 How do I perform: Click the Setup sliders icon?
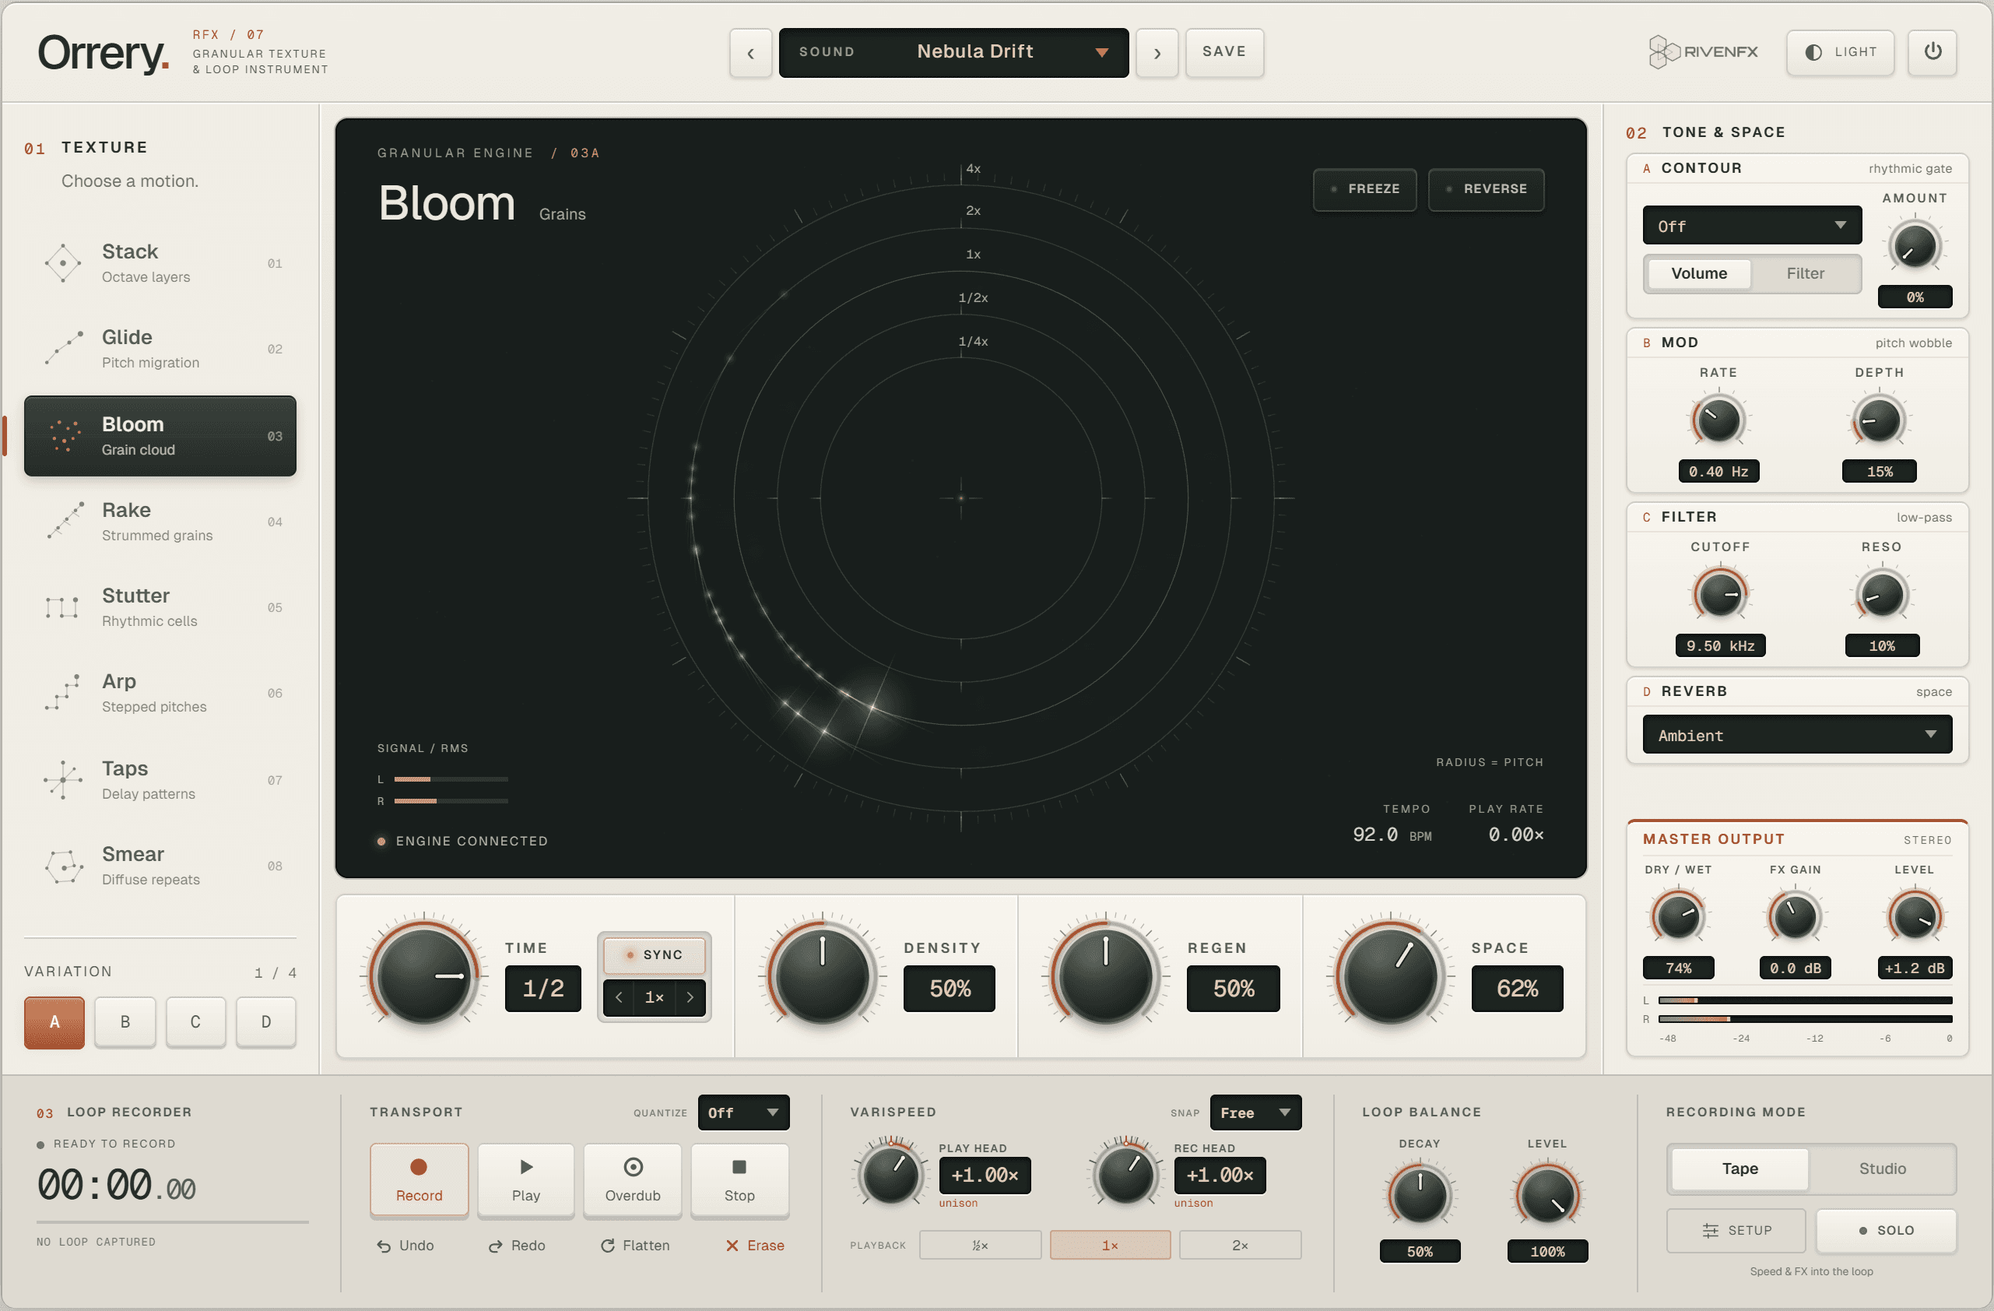(1710, 1230)
